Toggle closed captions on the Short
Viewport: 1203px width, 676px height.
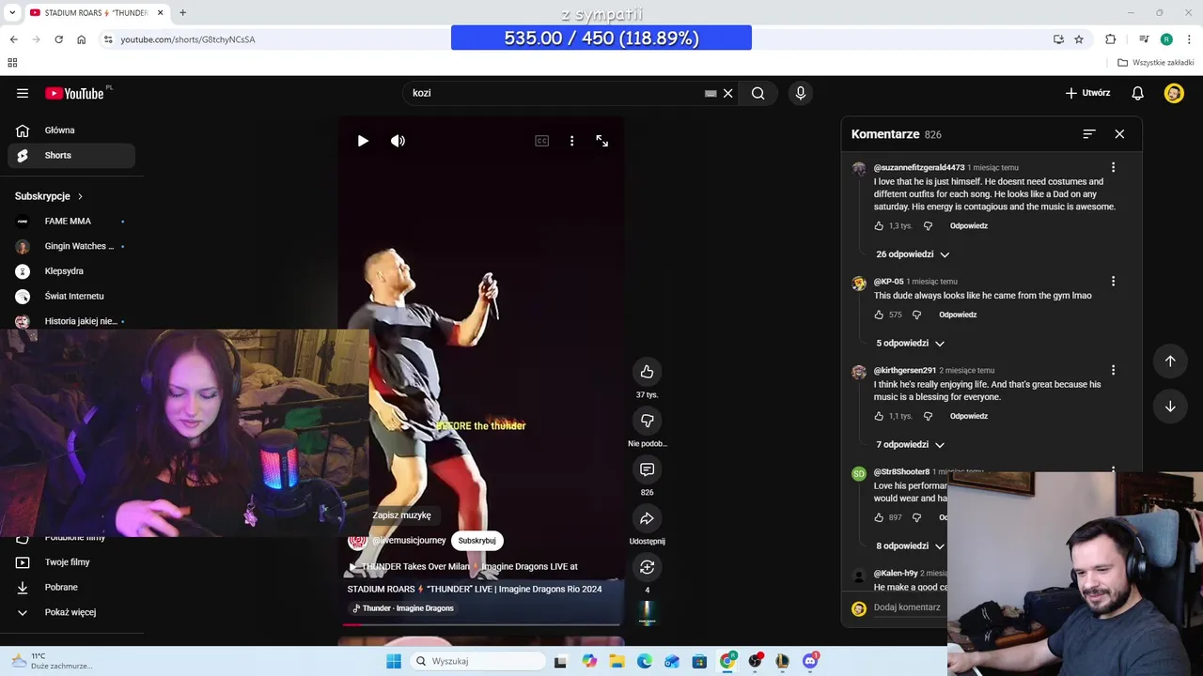[x=541, y=141]
